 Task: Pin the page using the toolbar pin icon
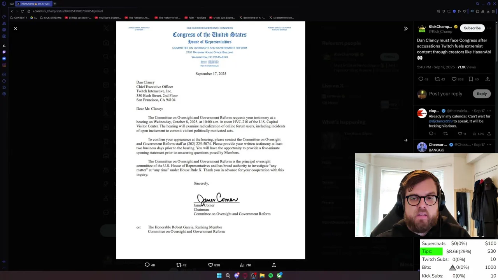[444, 11]
